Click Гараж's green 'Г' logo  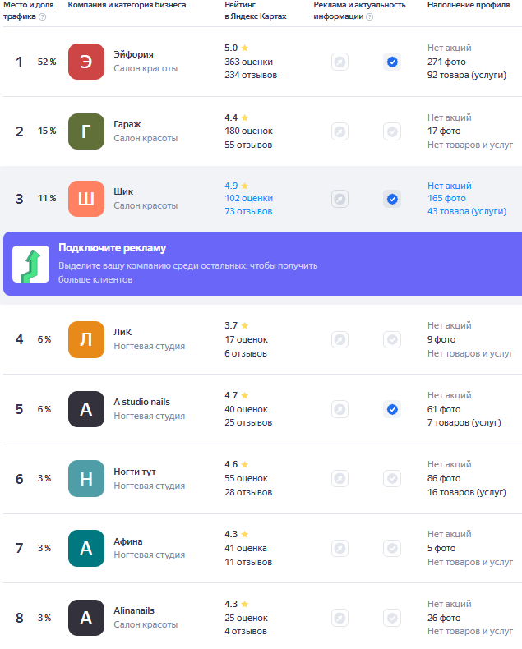pyautogui.click(x=86, y=131)
